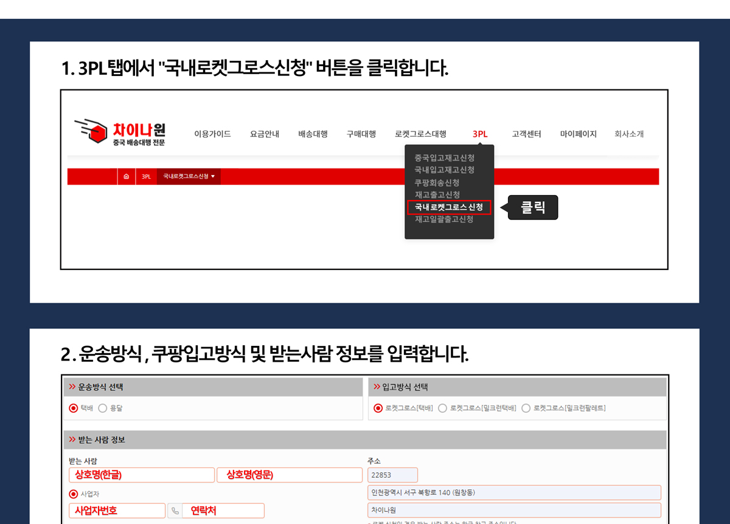Click the 사업자번호 input field
This screenshot has width=730, height=524.
tap(117, 511)
